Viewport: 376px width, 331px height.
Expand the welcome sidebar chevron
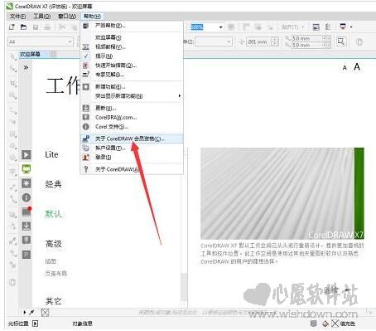coord(26,67)
